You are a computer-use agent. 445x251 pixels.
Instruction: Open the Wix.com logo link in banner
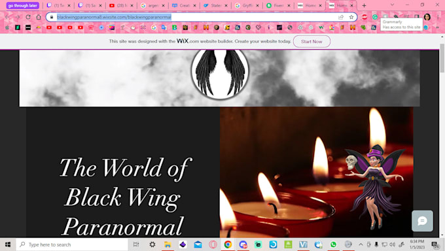click(188, 41)
